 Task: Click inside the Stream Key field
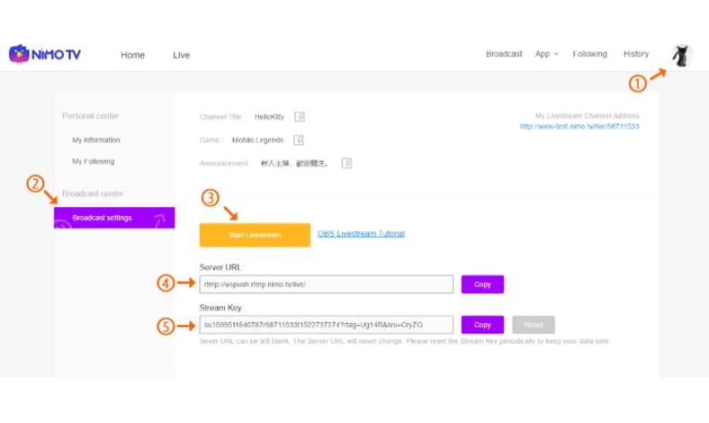[326, 324]
